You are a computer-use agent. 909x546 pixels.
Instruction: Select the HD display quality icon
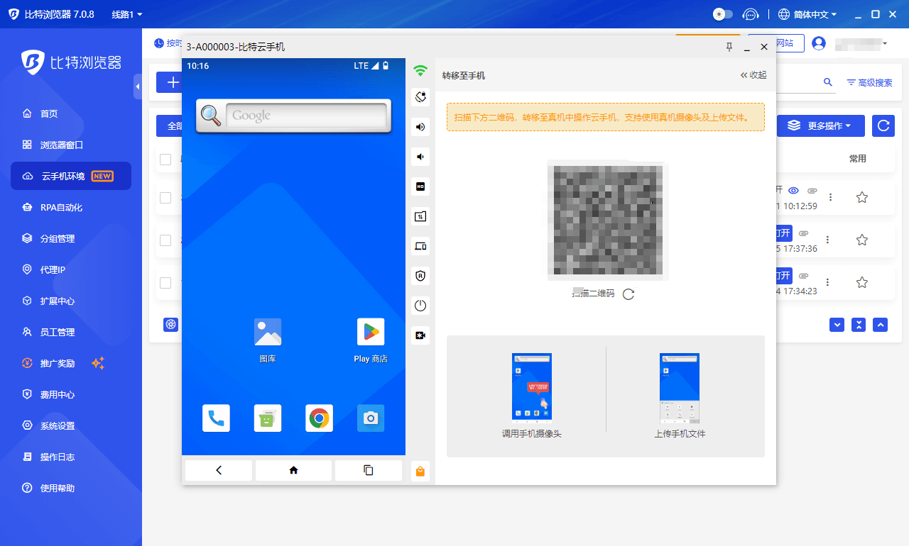pyautogui.click(x=420, y=186)
